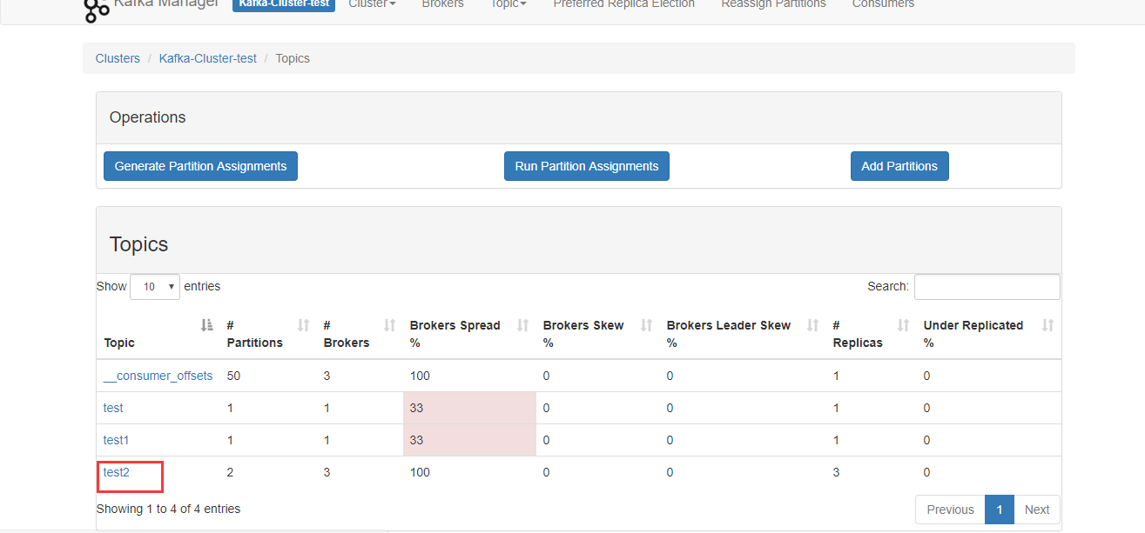Open the __consumer_offsets topic

click(158, 376)
